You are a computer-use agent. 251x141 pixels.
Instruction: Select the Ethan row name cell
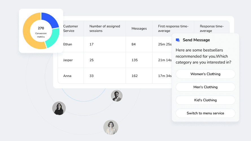(x=67, y=44)
